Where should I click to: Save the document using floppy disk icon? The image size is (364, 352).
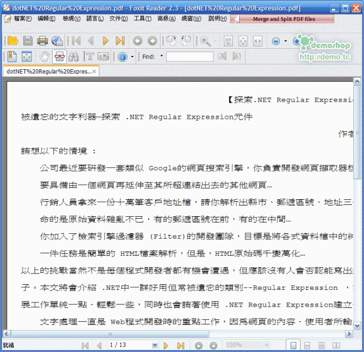(x=28, y=41)
